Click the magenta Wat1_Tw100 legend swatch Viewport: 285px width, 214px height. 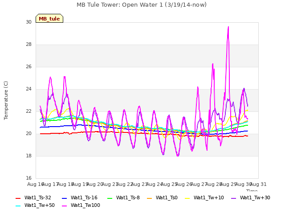point(65,206)
